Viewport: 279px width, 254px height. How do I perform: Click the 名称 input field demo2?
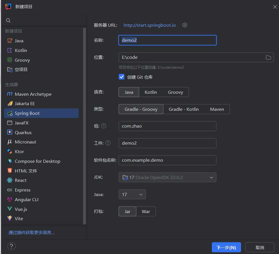tap(167, 40)
